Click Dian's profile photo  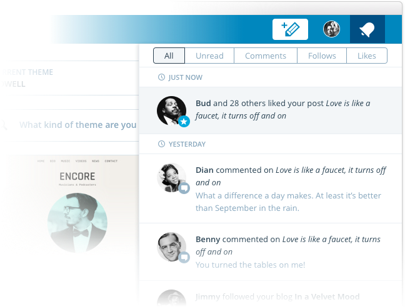point(171,177)
